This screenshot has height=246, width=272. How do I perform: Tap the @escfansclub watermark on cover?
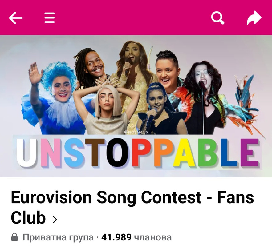[136, 132]
